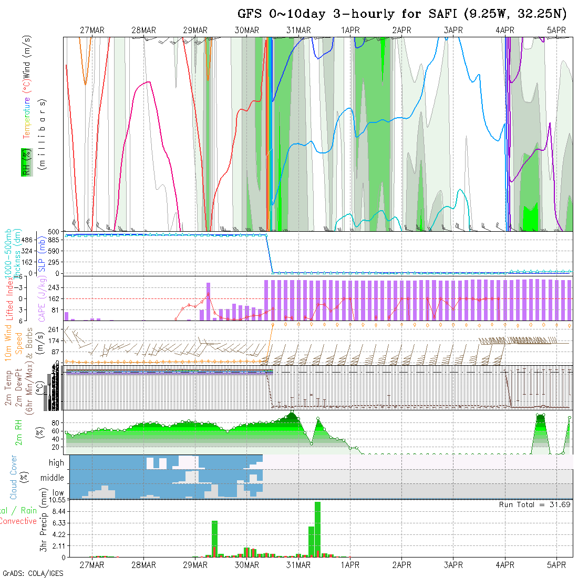Screen dimensions: 578x578
Task: Click the 4APR label on the top axis
Action: point(505,30)
